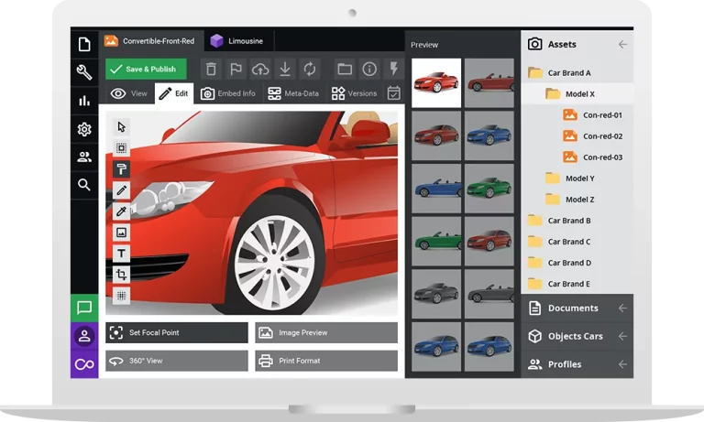Open the green chat message icon
Viewport: 704px width, 422px height.
coord(84,308)
